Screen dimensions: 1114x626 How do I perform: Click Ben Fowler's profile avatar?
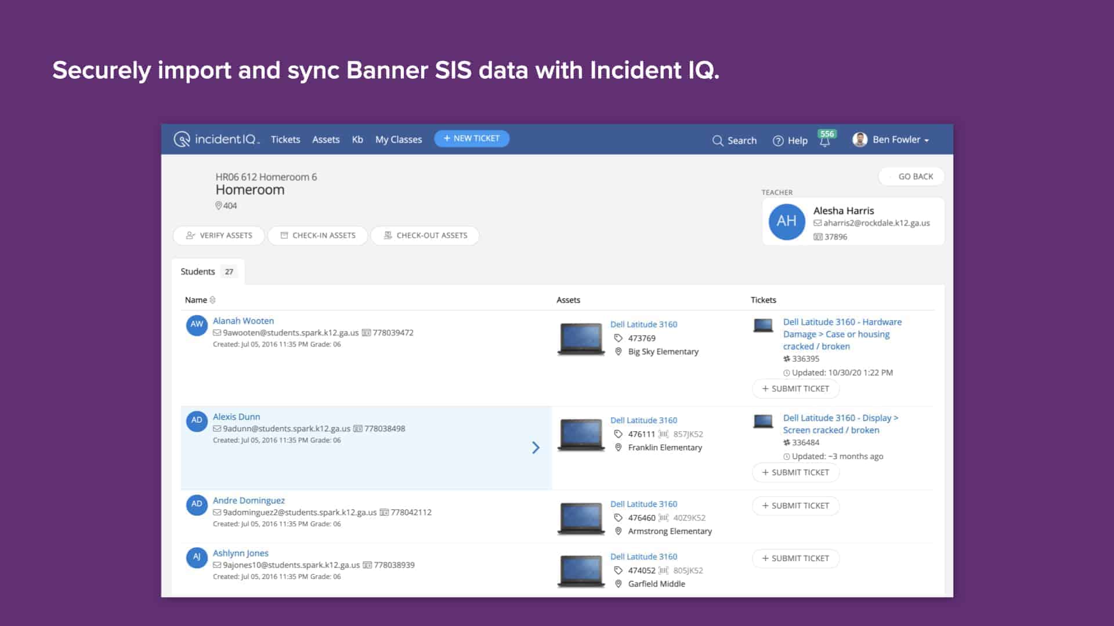[859, 139]
